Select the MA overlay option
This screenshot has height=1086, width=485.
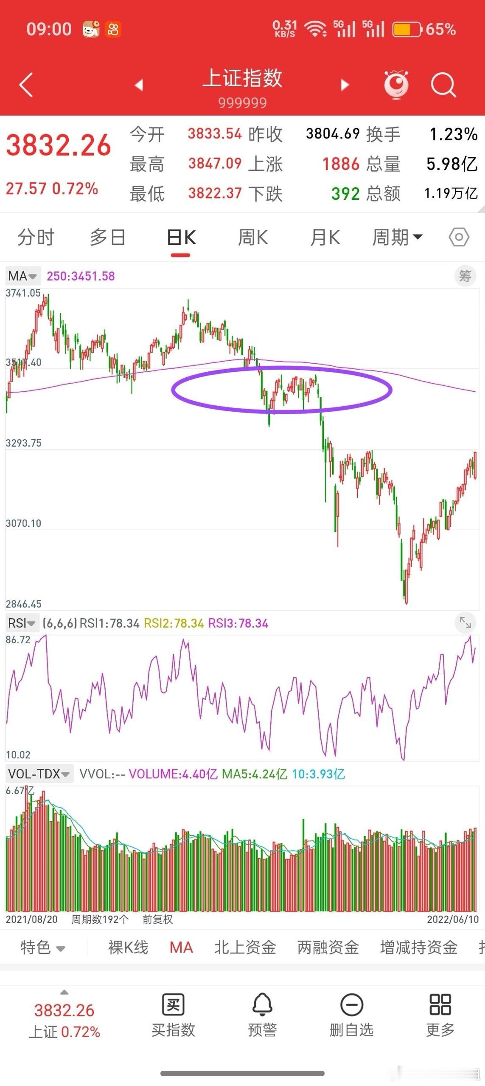[181, 947]
